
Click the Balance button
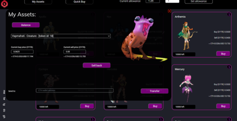click(26, 25)
